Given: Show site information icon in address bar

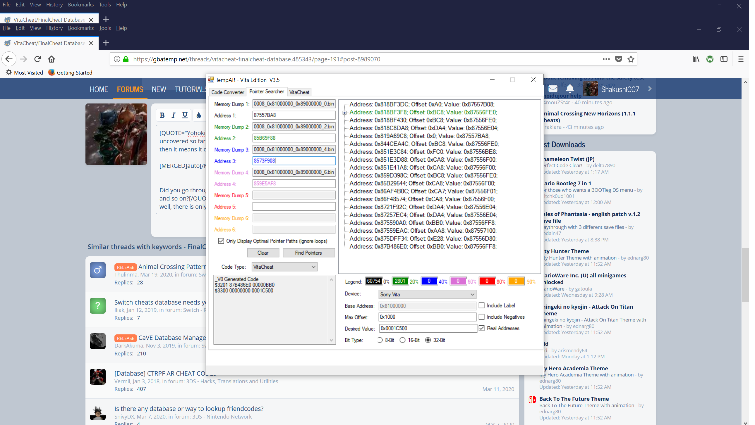Looking at the screenshot, I should coord(117,59).
